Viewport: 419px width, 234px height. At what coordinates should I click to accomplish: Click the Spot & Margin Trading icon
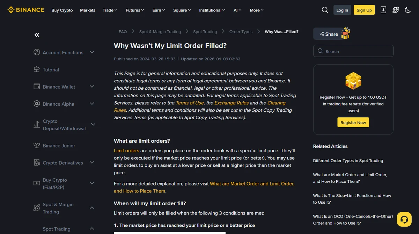click(x=37, y=208)
